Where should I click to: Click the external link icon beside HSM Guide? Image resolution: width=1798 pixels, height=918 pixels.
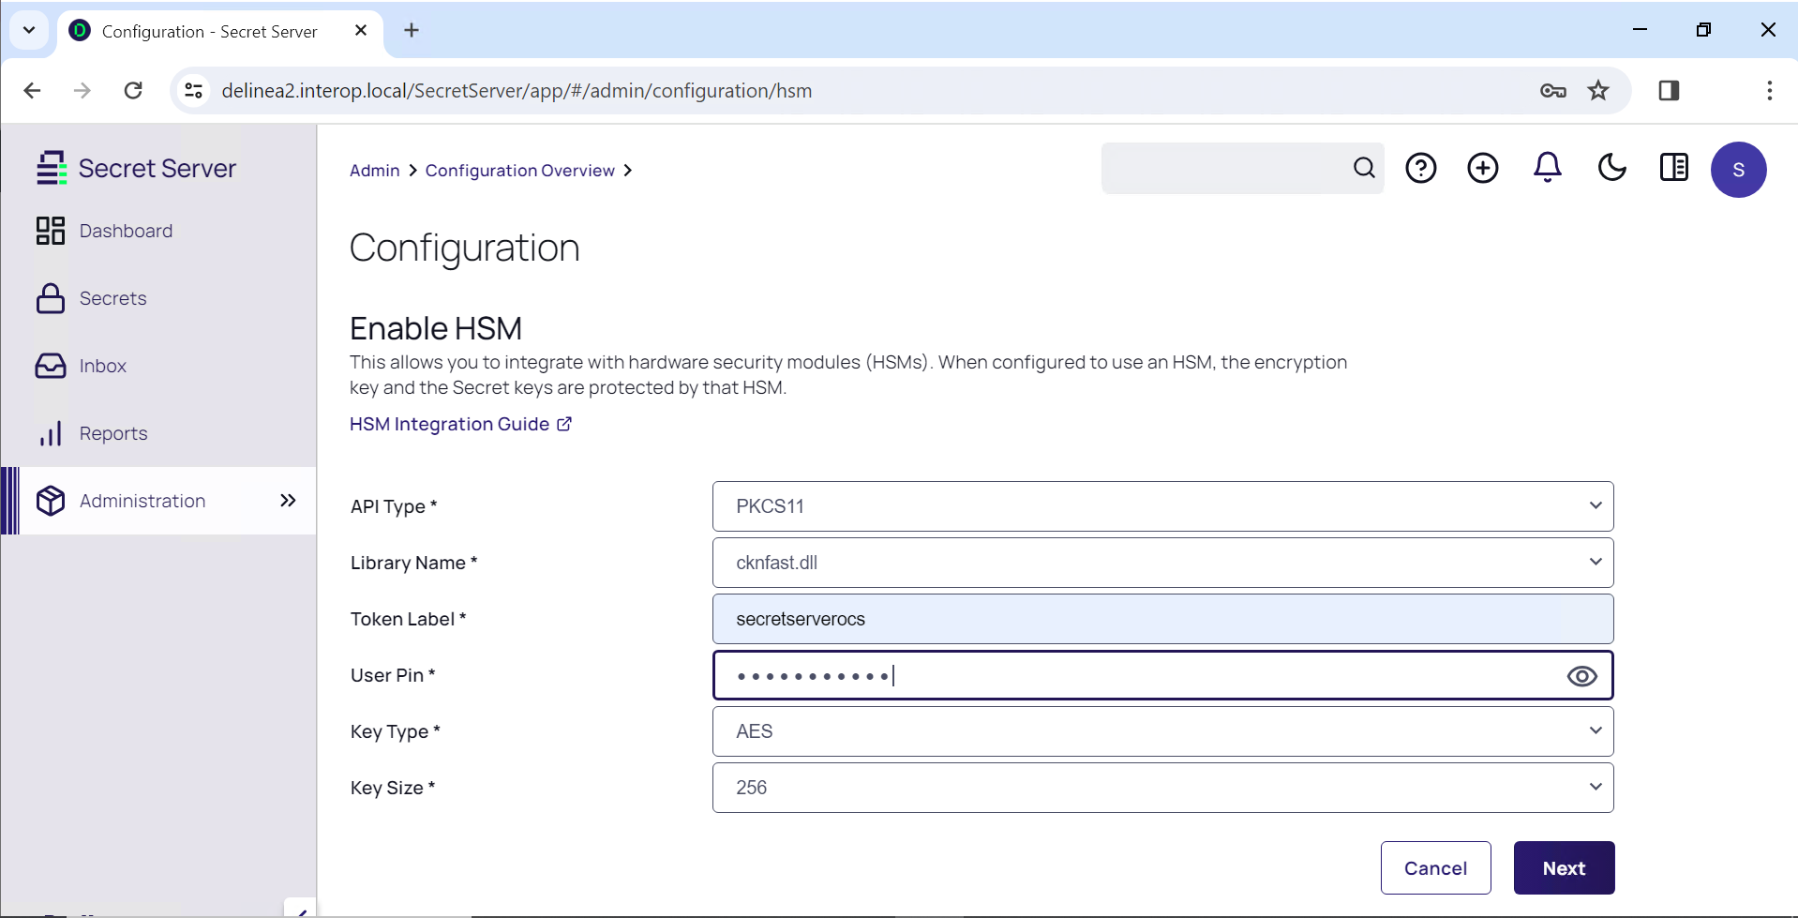coord(564,424)
